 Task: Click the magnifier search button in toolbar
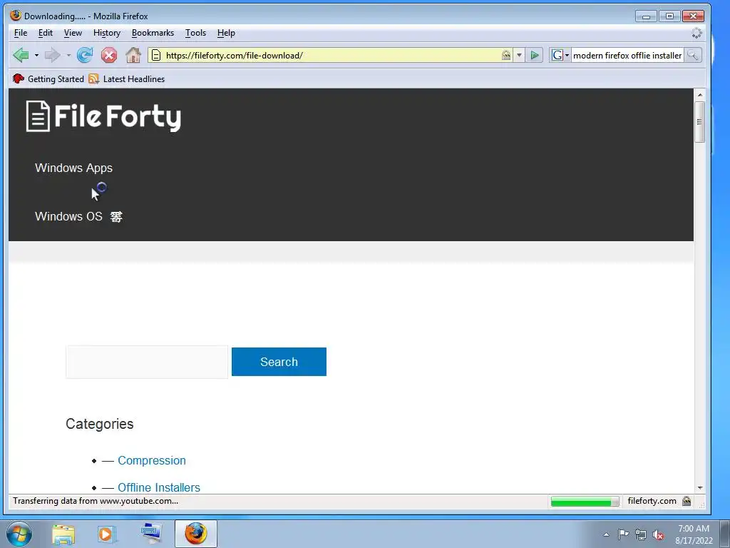693,56
